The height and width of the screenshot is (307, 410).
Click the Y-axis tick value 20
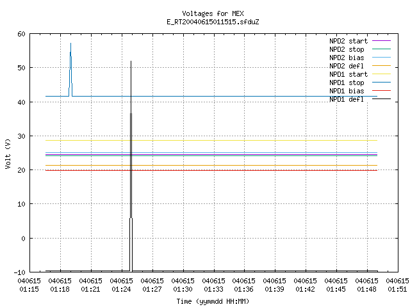tap(21, 170)
